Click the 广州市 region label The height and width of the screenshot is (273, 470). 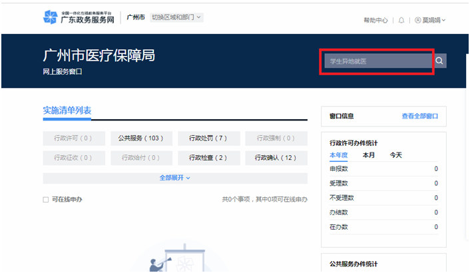pyautogui.click(x=136, y=17)
